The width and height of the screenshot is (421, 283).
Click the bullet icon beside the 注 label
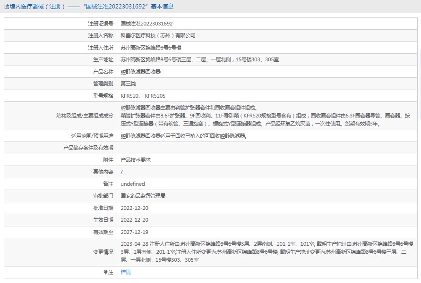pos(105,272)
